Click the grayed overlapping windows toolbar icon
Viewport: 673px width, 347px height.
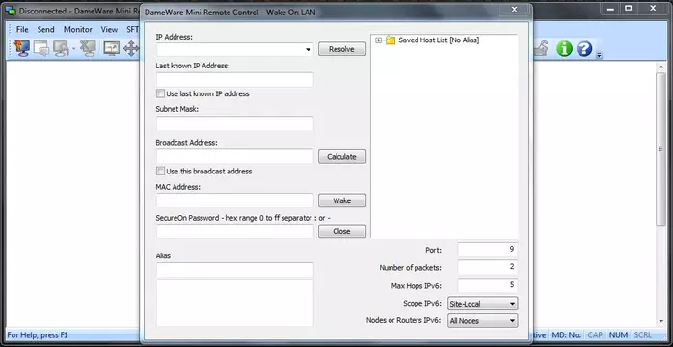(41, 48)
